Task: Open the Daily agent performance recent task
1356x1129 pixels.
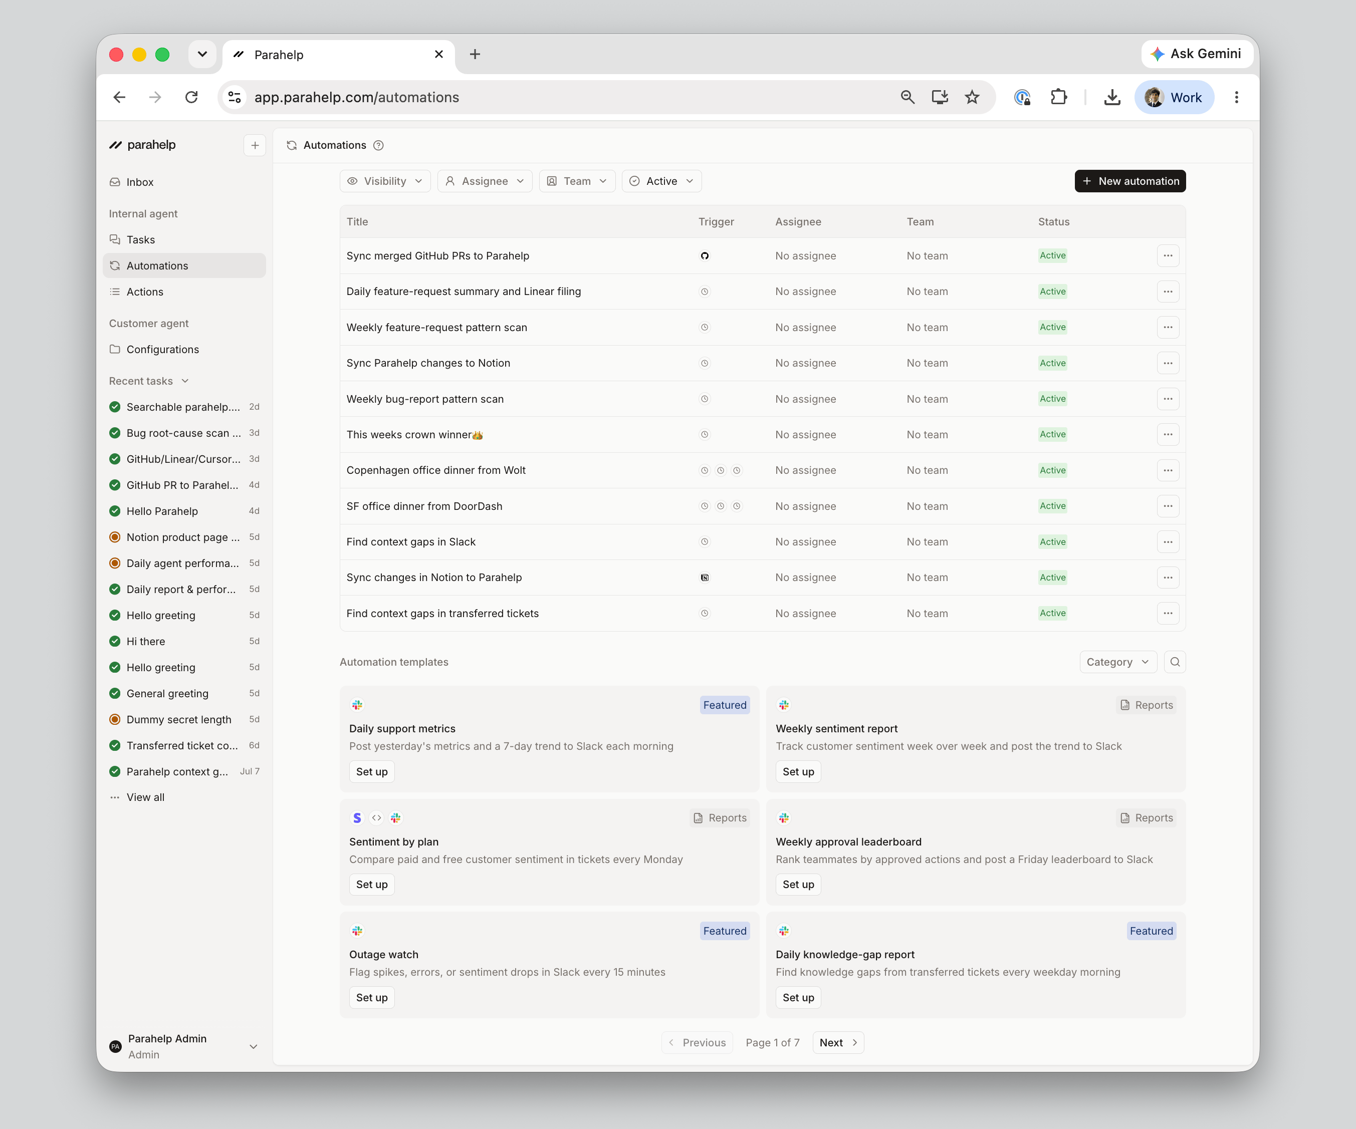Action: click(x=184, y=563)
